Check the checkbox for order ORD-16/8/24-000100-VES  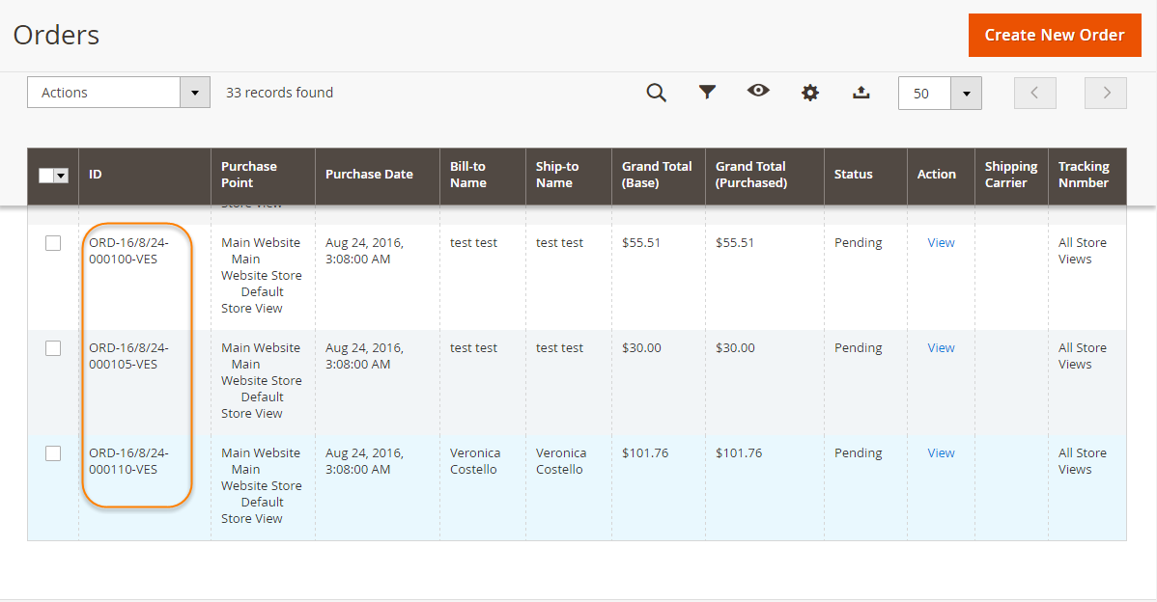coord(53,242)
